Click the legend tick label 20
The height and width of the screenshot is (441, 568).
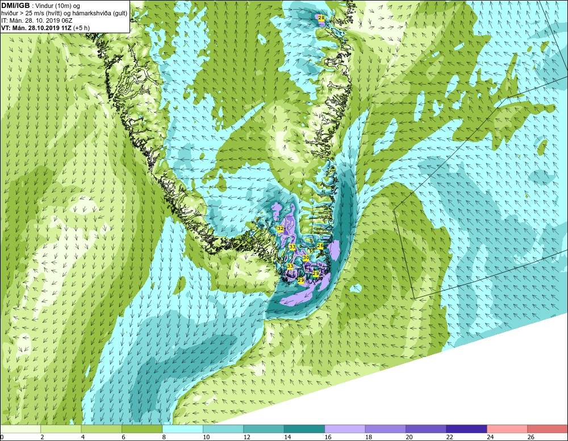pos(409,438)
